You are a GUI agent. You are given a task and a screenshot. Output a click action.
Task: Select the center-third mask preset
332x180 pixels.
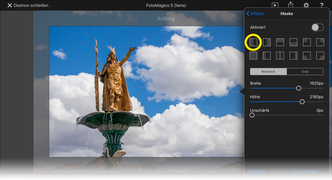[280, 56]
